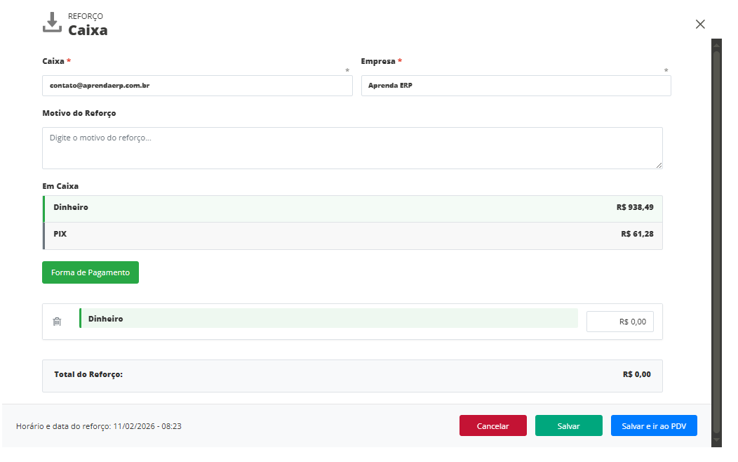This screenshot has height=462, width=738.
Task: Select the Dinheiro row in Em Caixa
Action: pyautogui.click(x=353, y=208)
